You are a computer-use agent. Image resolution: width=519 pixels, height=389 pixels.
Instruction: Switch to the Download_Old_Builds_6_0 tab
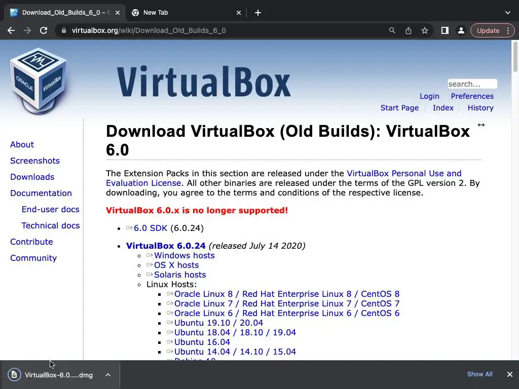[x=65, y=13]
